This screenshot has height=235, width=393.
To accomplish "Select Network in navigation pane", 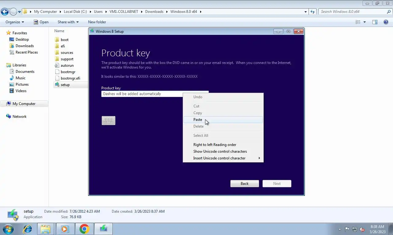I will click(19, 117).
